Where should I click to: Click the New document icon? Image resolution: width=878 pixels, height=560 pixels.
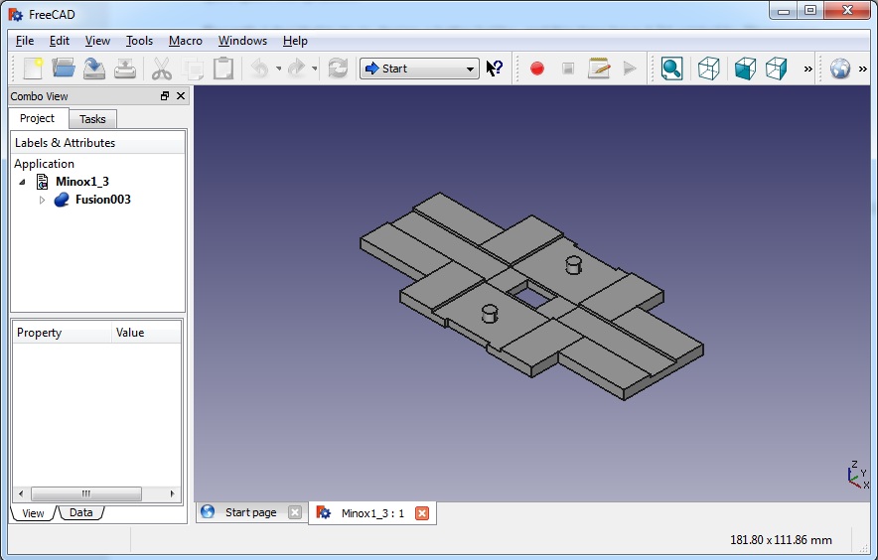click(x=33, y=69)
